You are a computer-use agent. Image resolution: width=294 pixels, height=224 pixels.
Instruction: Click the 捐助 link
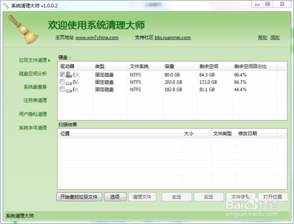point(275,38)
